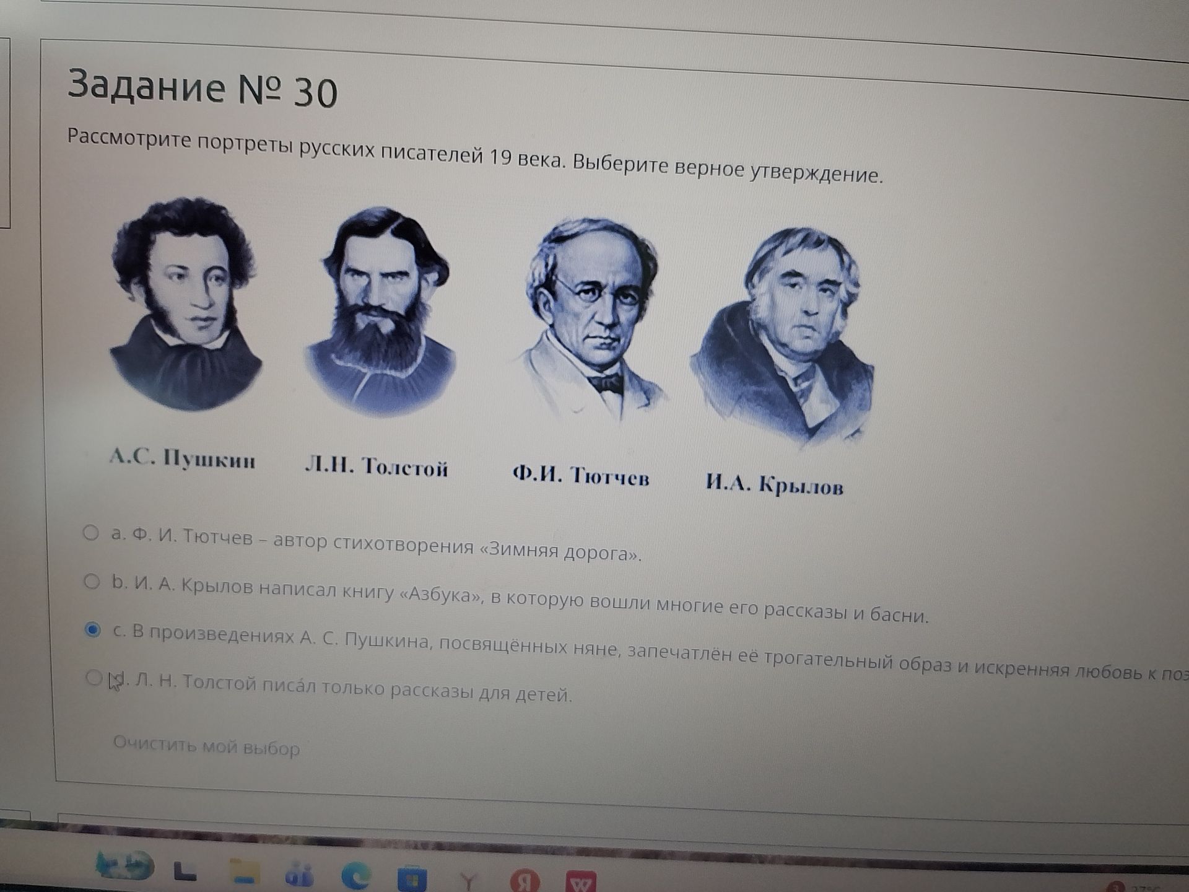
Task: Click the landscape search highlight icon on taskbar
Action: 126,865
